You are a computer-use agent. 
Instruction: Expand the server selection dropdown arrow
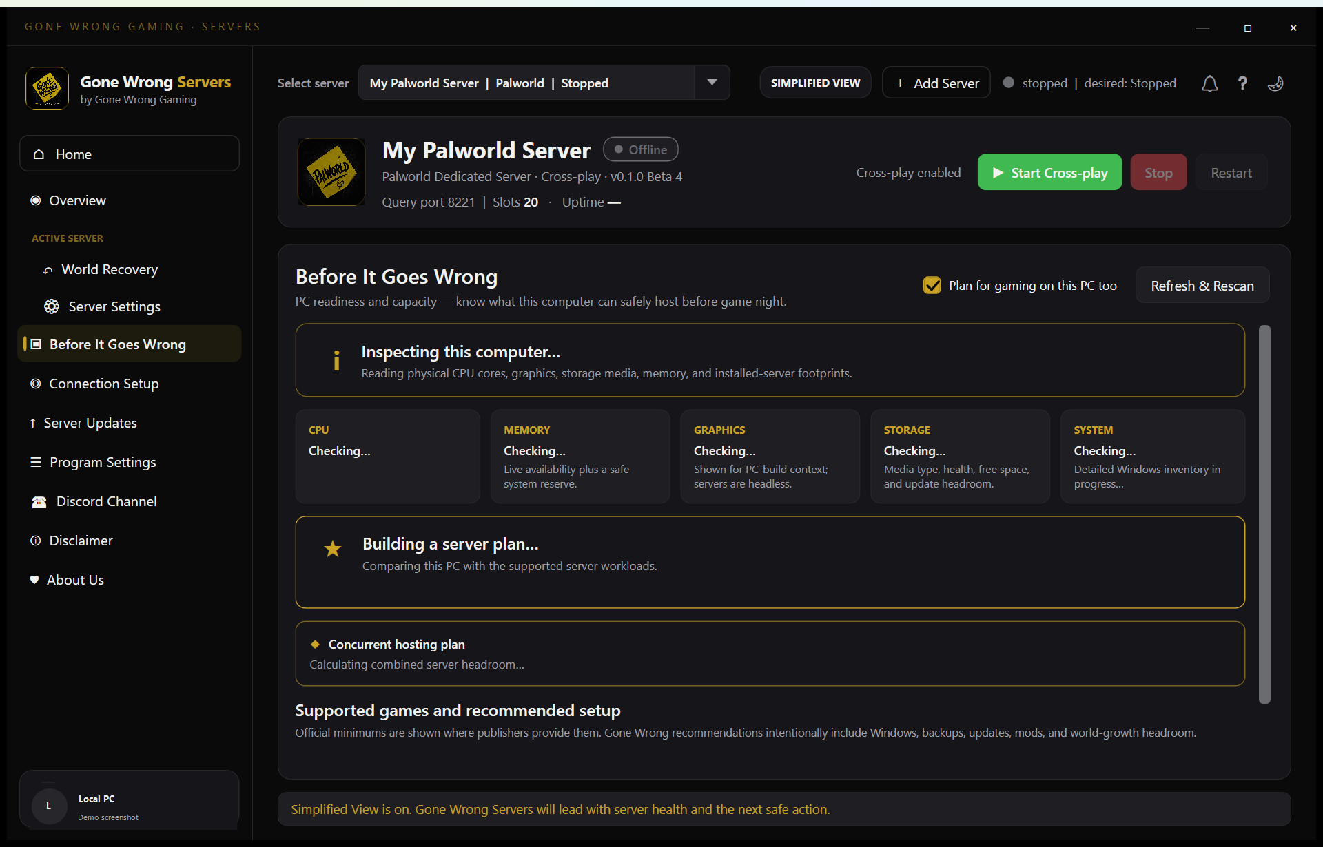(x=712, y=83)
